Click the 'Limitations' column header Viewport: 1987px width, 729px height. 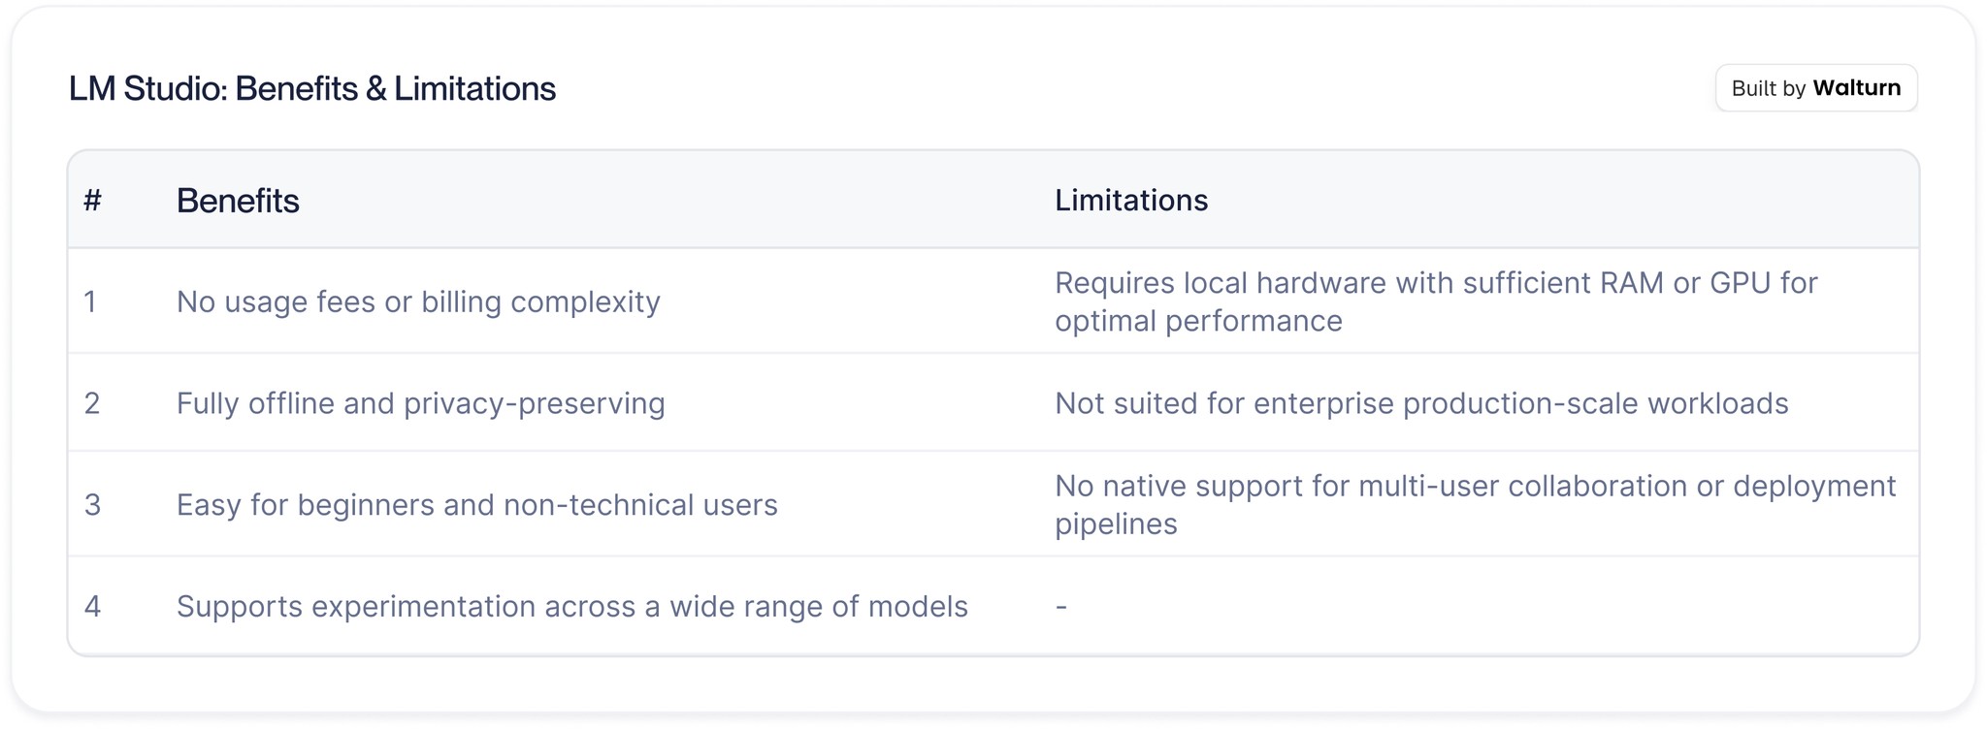coord(1131,201)
